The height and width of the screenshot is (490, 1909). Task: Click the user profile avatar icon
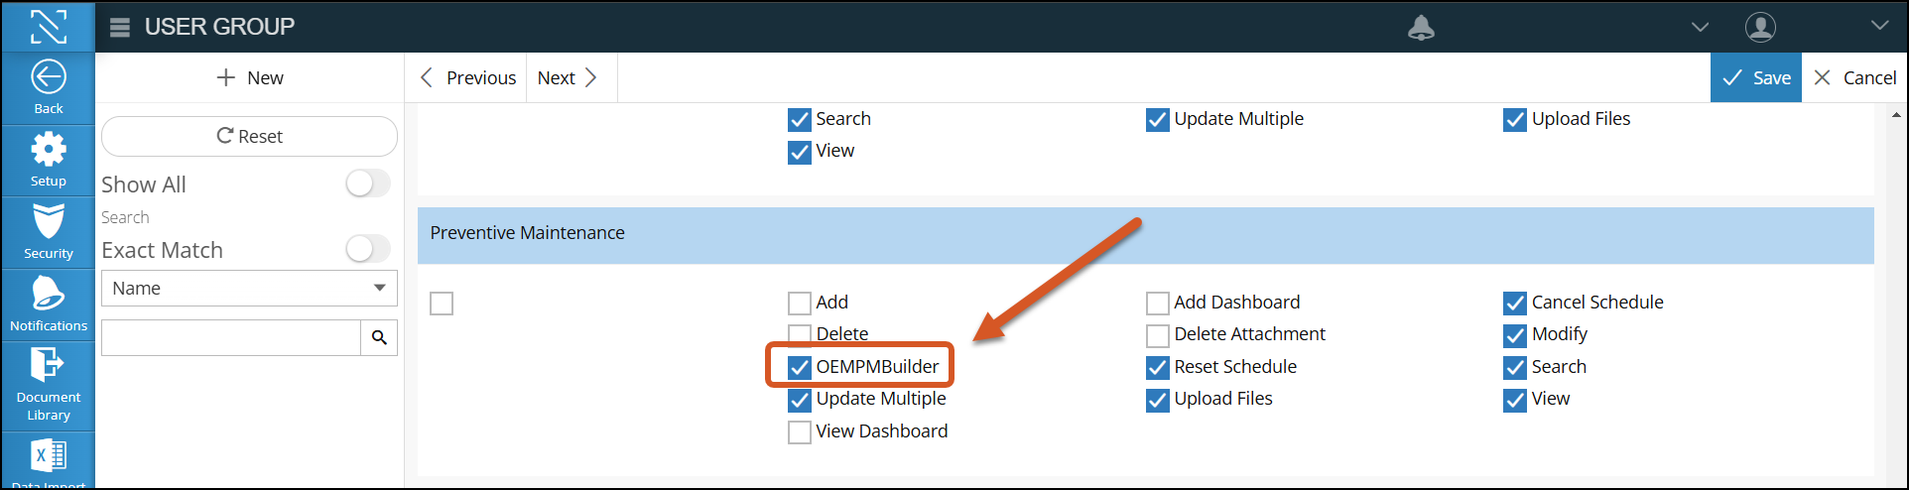[x=1760, y=27]
